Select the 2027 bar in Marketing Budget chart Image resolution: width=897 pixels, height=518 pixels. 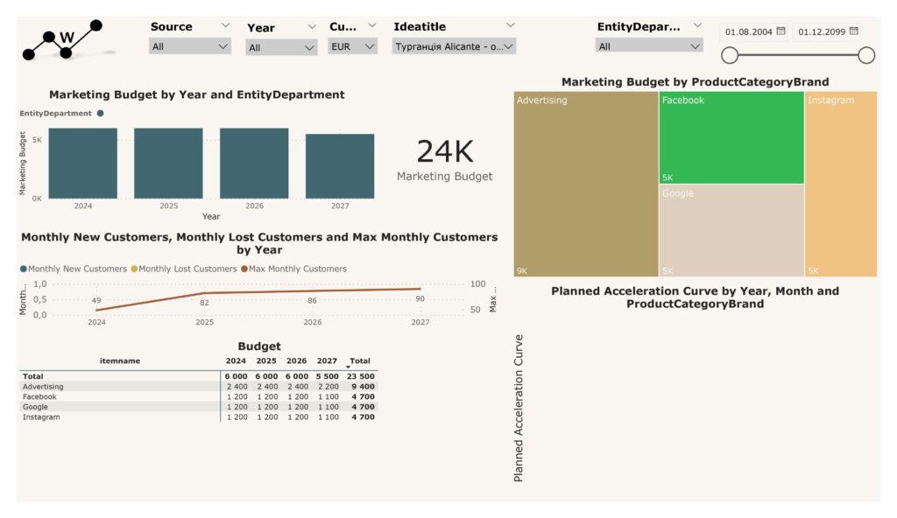coord(339,165)
